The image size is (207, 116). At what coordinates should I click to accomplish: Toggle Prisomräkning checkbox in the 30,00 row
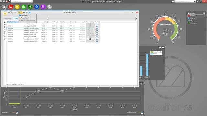tap(90, 26)
